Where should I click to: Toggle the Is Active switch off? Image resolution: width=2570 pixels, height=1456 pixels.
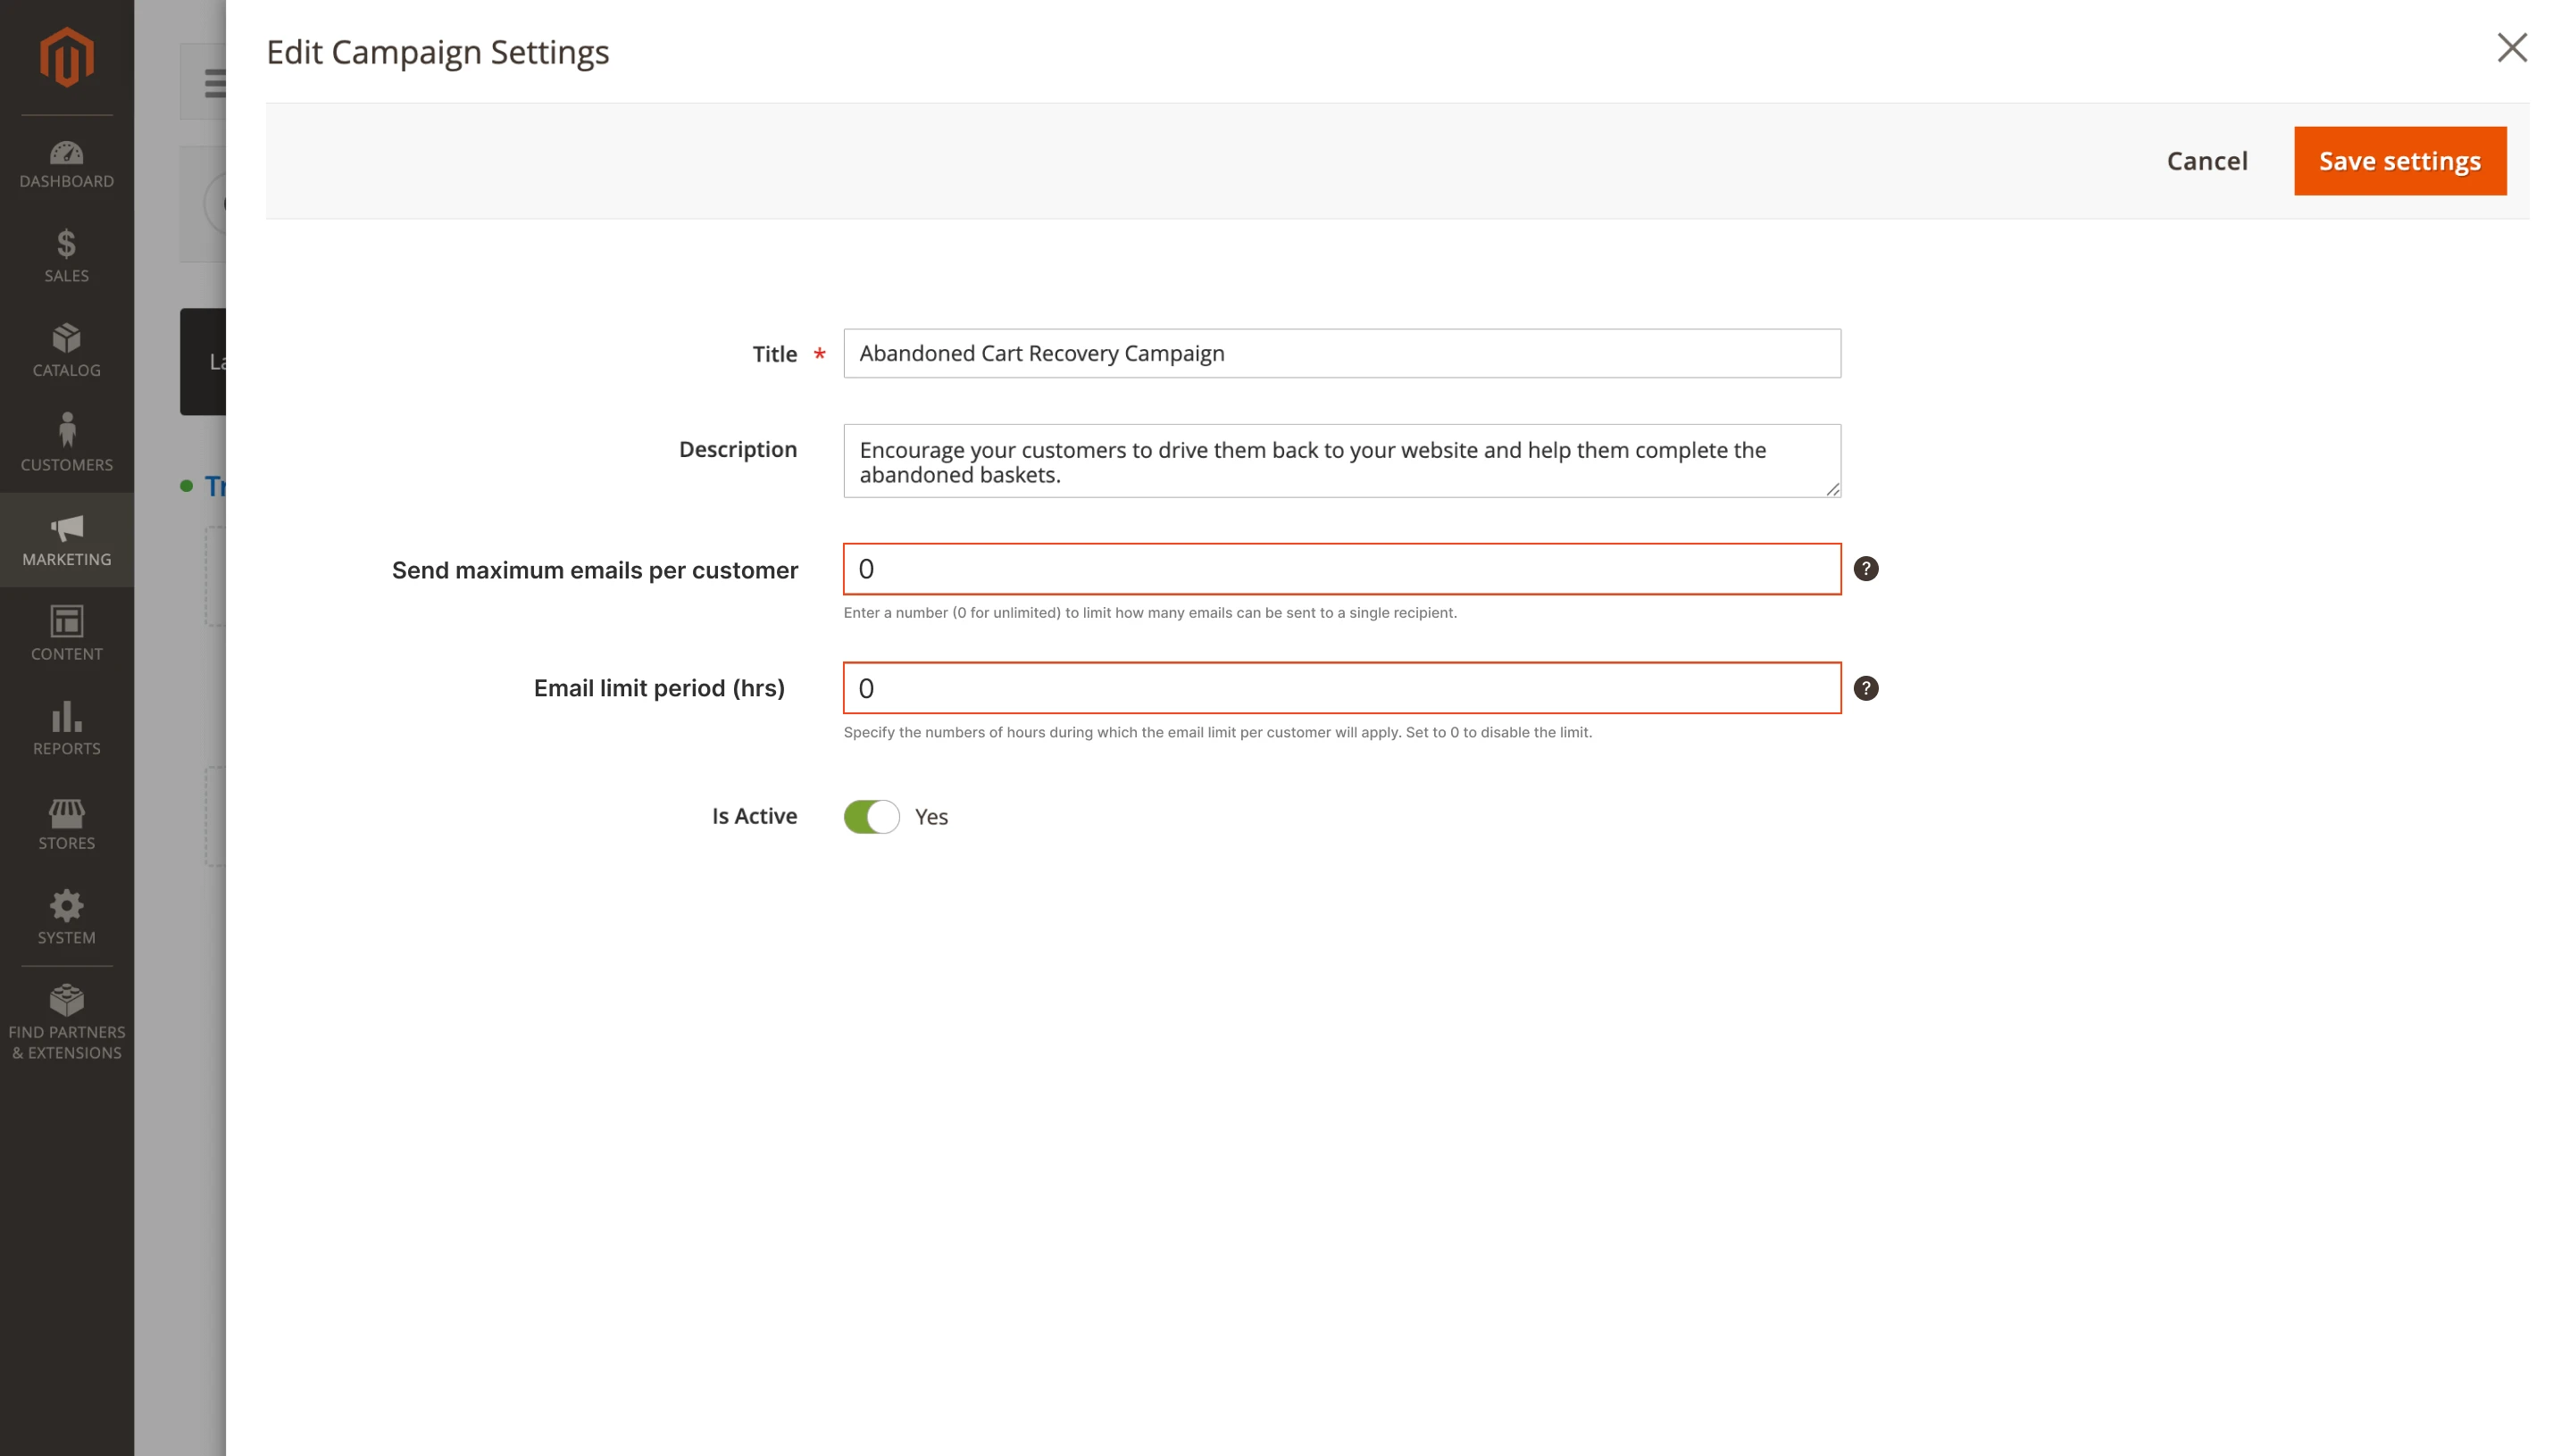(x=871, y=816)
